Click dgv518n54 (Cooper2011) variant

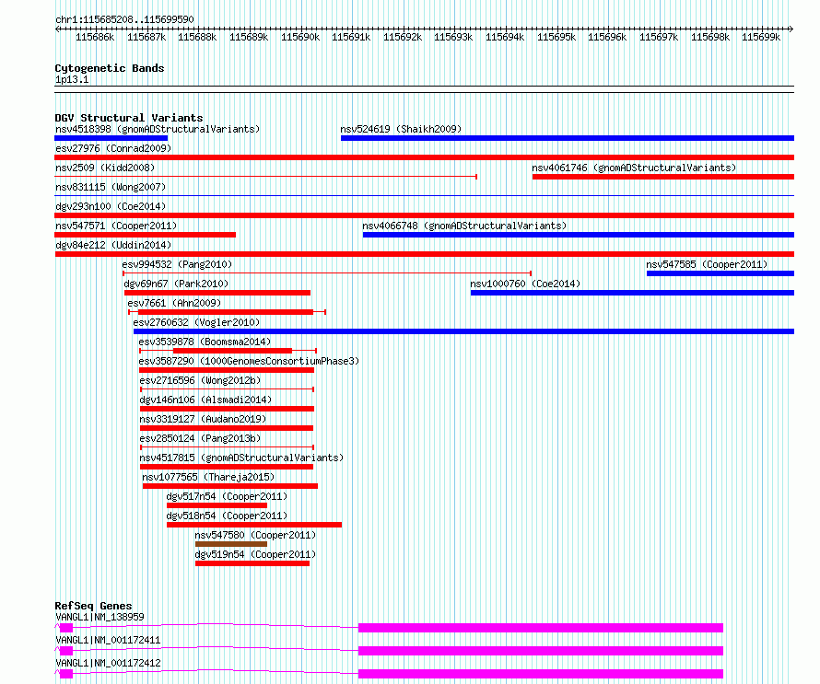[254, 525]
